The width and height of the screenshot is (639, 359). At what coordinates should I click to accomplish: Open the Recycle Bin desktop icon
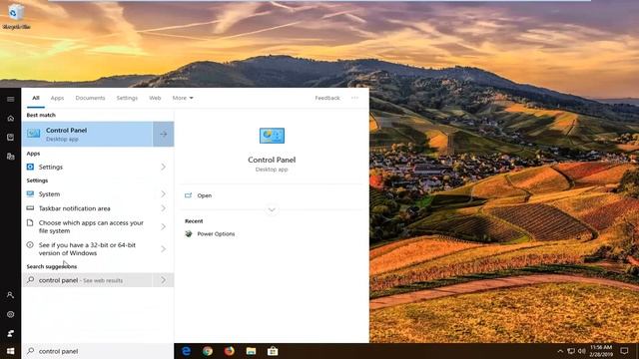pyautogui.click(x=16, y=16)
